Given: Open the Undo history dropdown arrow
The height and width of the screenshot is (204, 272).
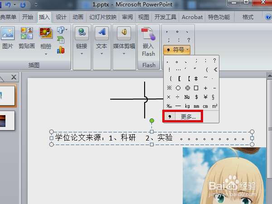Looking at the screenshot, I should pyautogui.click(x=15, y=5).
